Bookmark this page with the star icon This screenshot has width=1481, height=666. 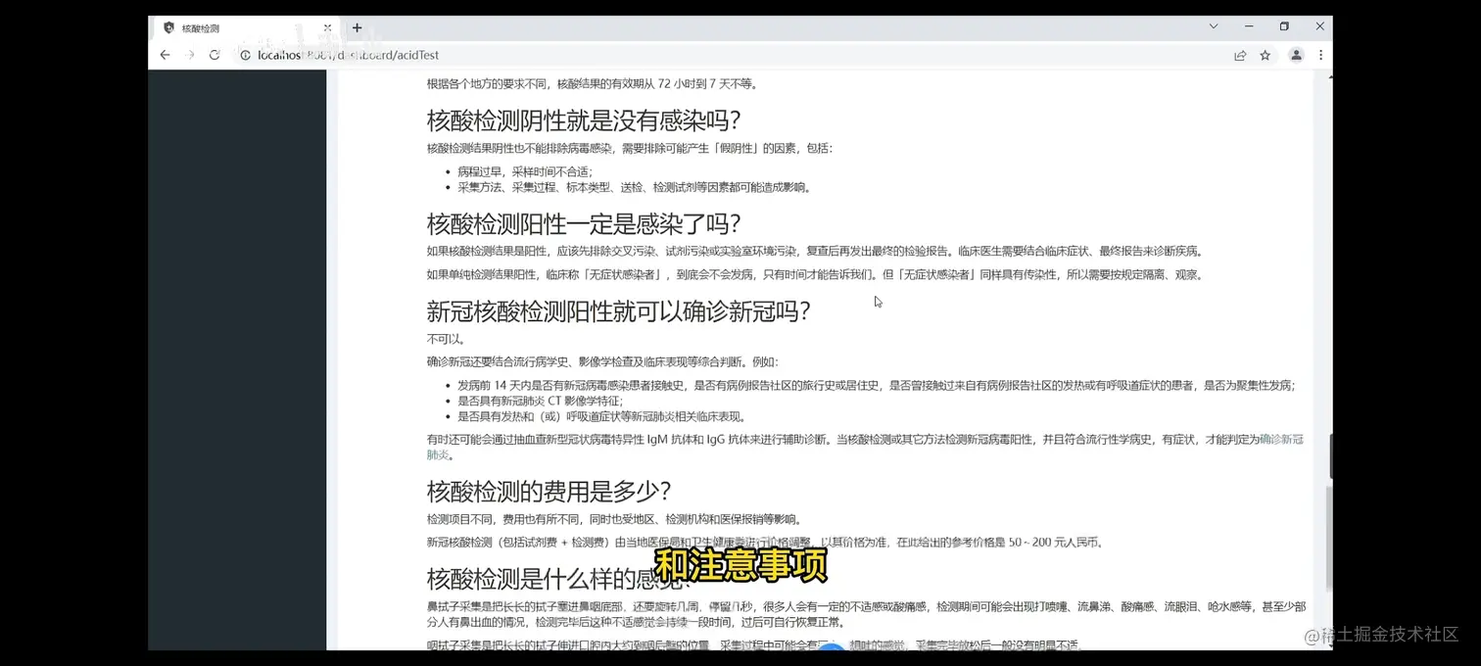(x=1265, y=56)
